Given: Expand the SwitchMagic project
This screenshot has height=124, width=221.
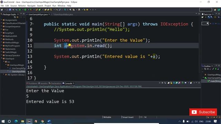Looking at the screenshot, I should (x=1, y=52).
